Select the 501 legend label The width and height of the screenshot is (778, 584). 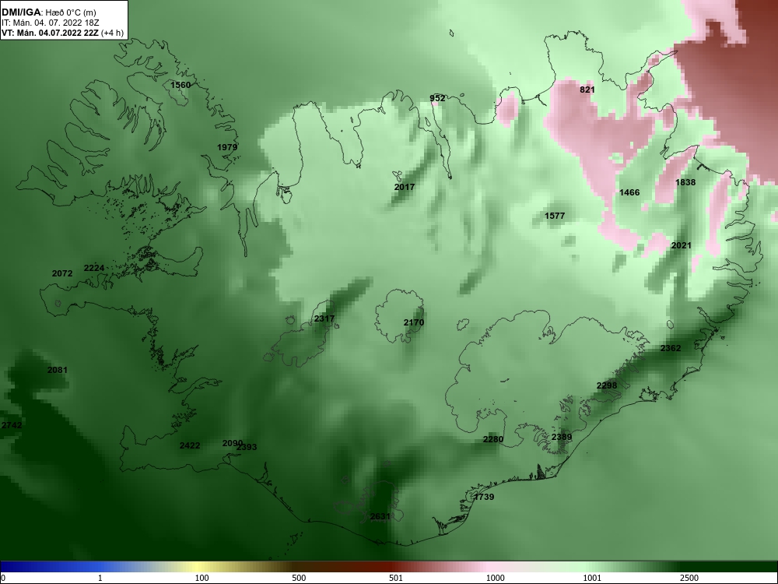pyautogui.click(x=396, y=578)
